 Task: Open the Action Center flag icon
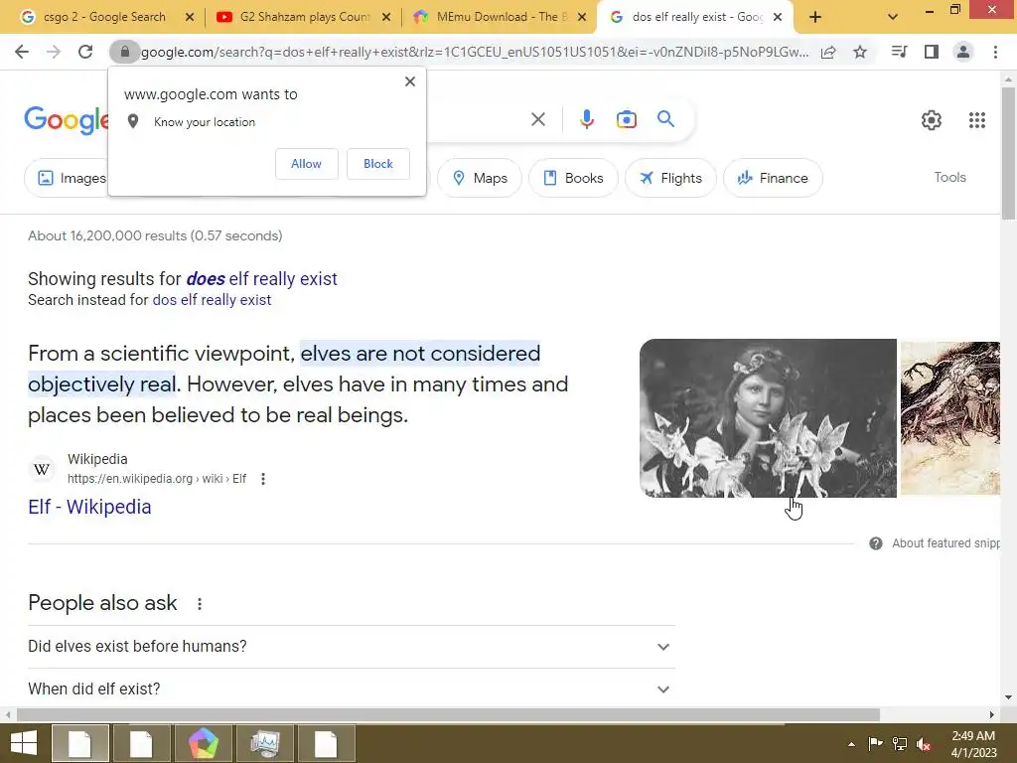click(x=875, y=744)
